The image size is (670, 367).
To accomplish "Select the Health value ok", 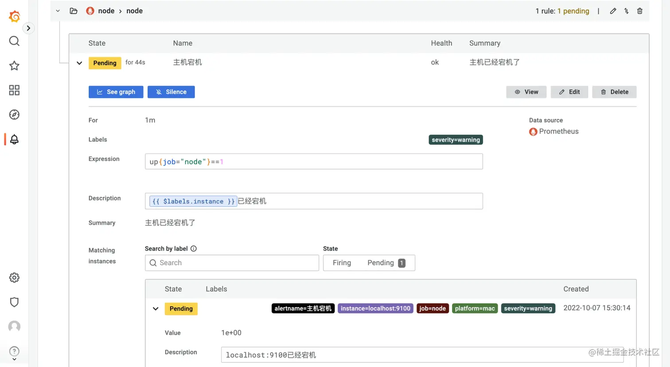I will point(435,62).
